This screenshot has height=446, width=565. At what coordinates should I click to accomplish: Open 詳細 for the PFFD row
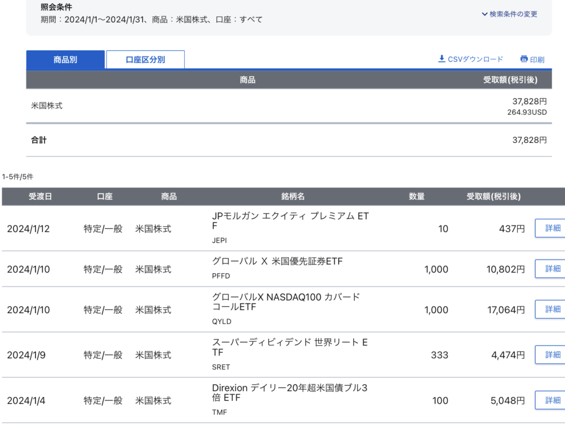(550, 269)
